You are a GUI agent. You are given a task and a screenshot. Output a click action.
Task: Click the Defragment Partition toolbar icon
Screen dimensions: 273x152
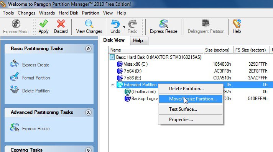pyautogui.click(x=206, y=23)
